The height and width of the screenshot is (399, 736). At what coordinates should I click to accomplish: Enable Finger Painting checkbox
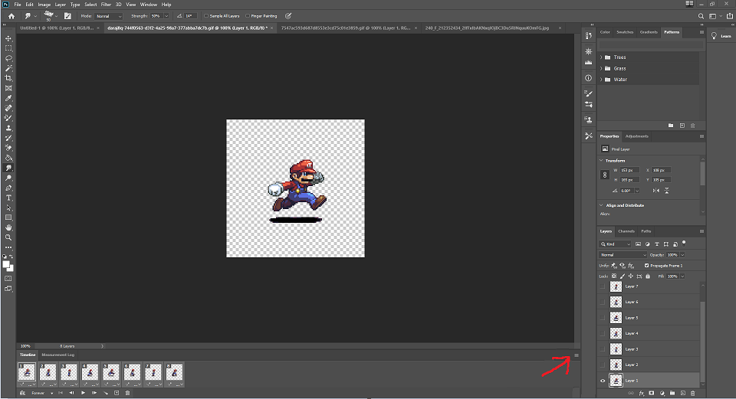pos(248,16)
